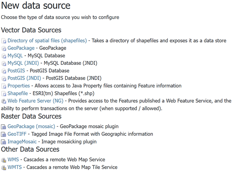Click the raster icon beside ImageMosaic
The height and width of the screenshot is (172, 233).
coord(4,142)
